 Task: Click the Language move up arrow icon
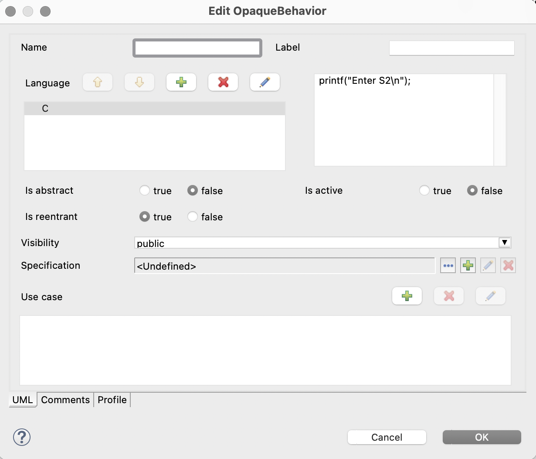coord(98,82)
